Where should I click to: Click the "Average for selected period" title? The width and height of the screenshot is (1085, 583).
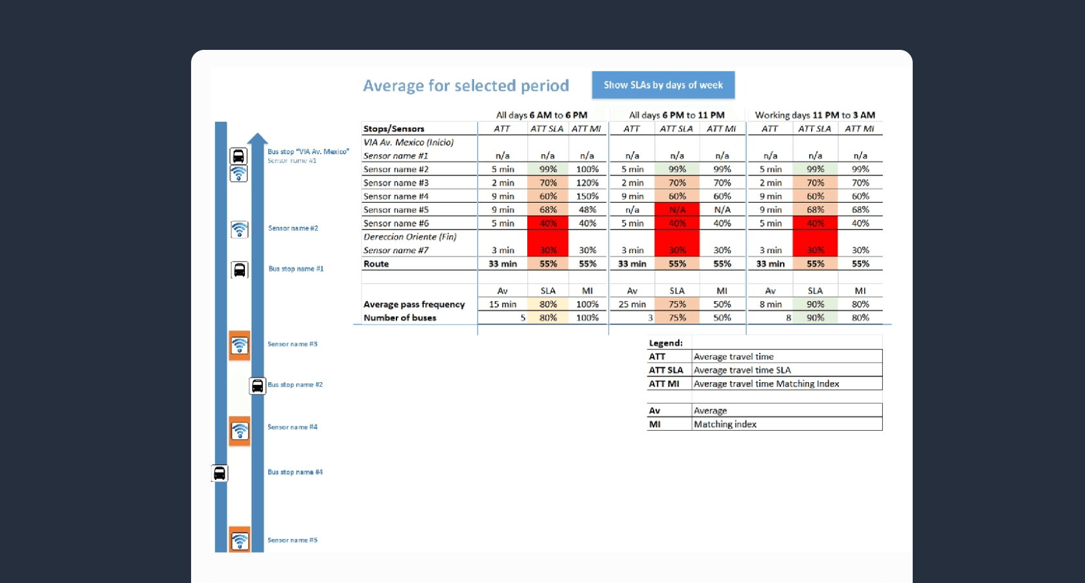coord(466,86)
